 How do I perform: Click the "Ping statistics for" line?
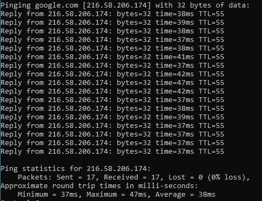pyautogui.click(x=75, y=169)
